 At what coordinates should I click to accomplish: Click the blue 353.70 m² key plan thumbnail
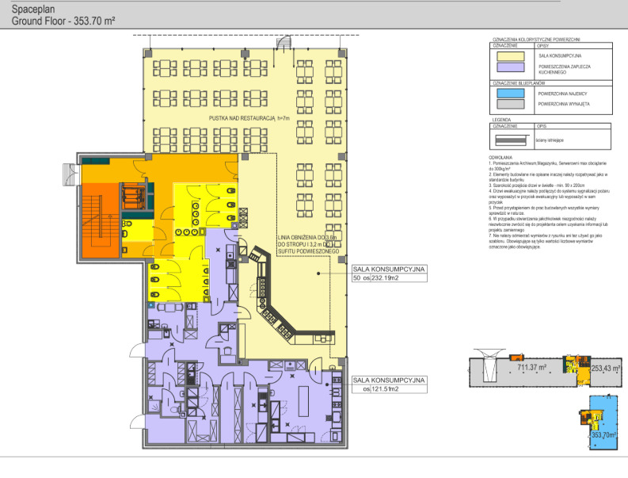(x=603, y=434)
